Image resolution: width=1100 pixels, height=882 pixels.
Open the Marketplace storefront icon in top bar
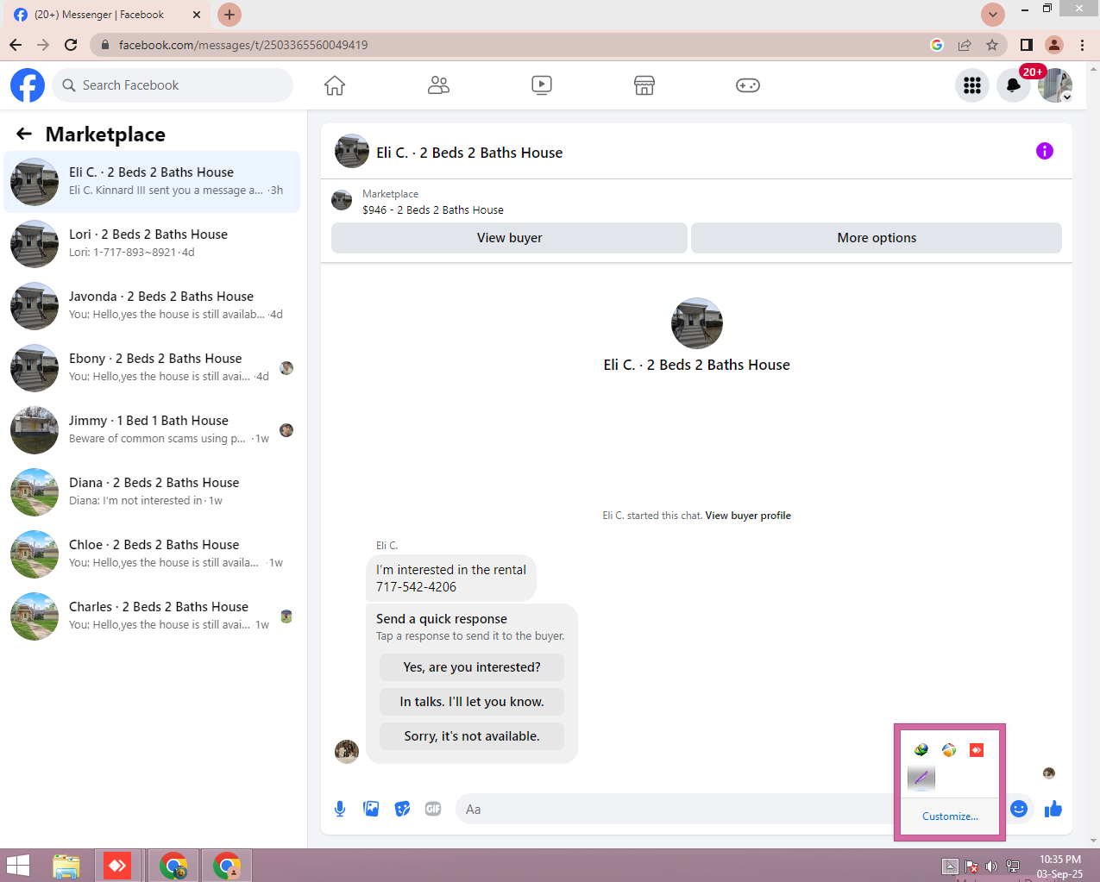pyautogui.click(x=644, y=85)
